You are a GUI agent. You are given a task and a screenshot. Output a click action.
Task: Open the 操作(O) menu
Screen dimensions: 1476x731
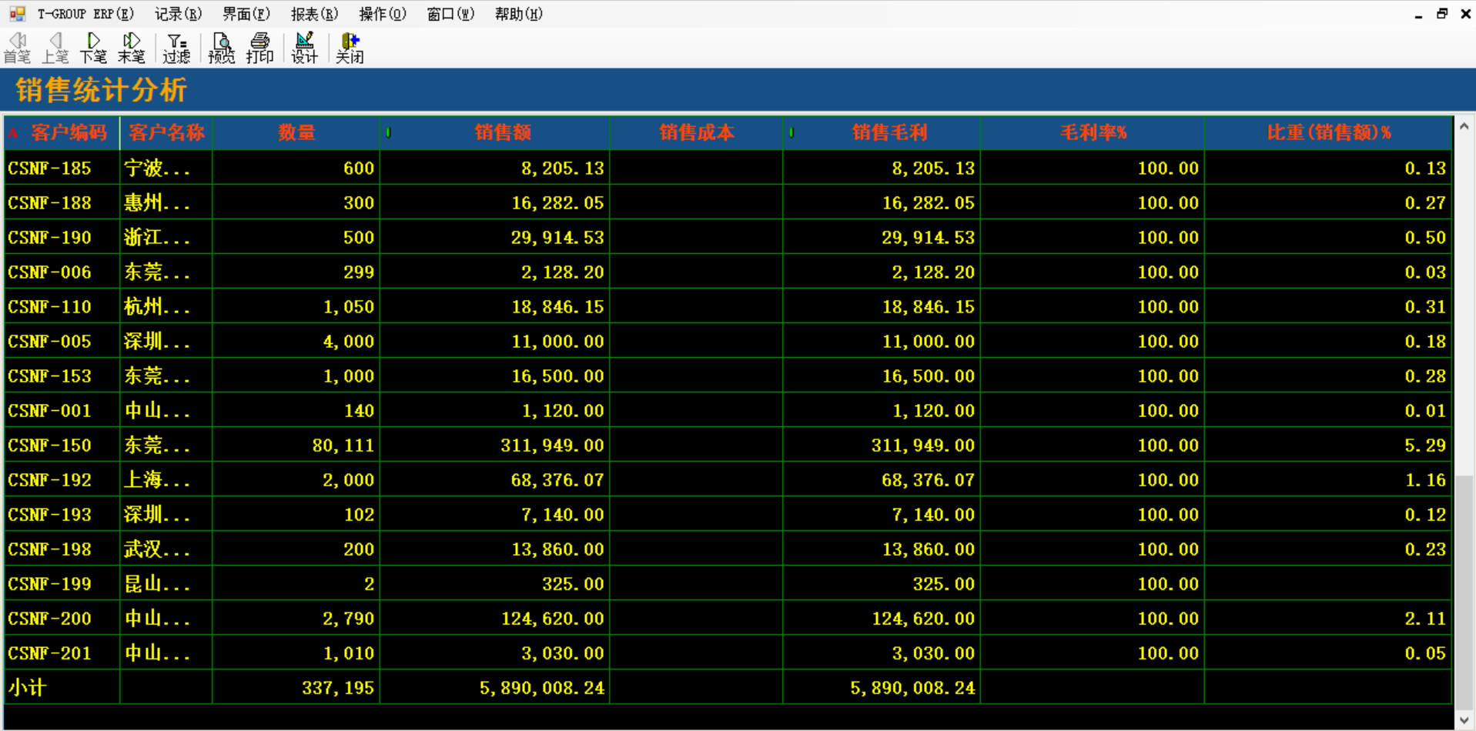click(383, 14)
